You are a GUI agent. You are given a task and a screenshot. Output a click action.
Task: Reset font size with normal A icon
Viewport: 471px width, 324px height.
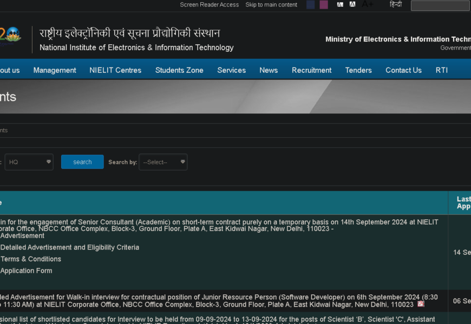pos(352,4)
